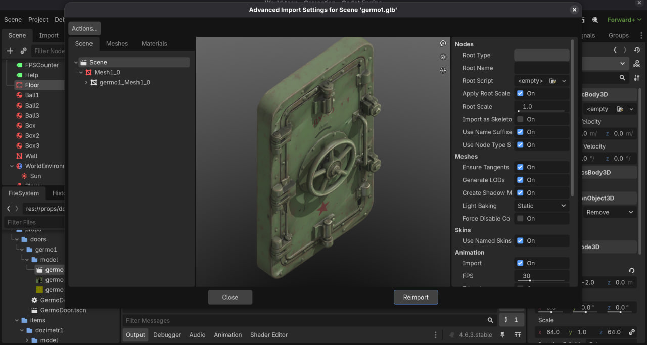647x345 pixels.
Task: Toggle Ensure Tangents checkbox
Action: pyautogui.click(x=520, y=167)
